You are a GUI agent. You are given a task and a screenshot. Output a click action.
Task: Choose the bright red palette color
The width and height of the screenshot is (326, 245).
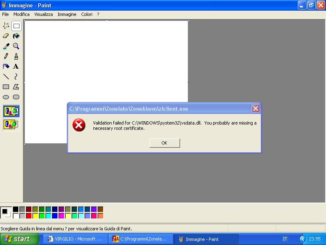[29, 216]
